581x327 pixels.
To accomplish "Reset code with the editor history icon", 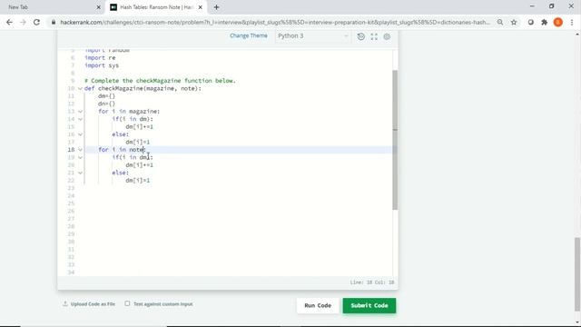I will (361, 36).
